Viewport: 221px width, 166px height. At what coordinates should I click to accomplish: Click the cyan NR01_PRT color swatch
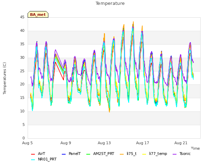(x=33, y=160)
